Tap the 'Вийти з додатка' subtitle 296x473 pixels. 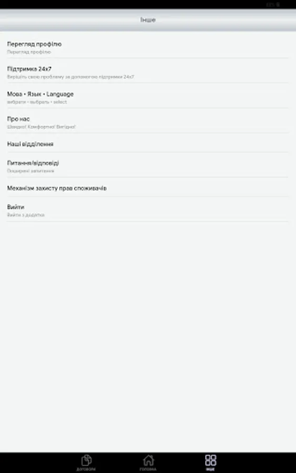point(26,215)
